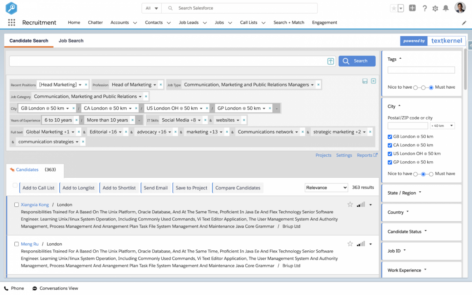This screenshot has width=472, height=295.
Task: Open the Reports link
Action: 365,155
